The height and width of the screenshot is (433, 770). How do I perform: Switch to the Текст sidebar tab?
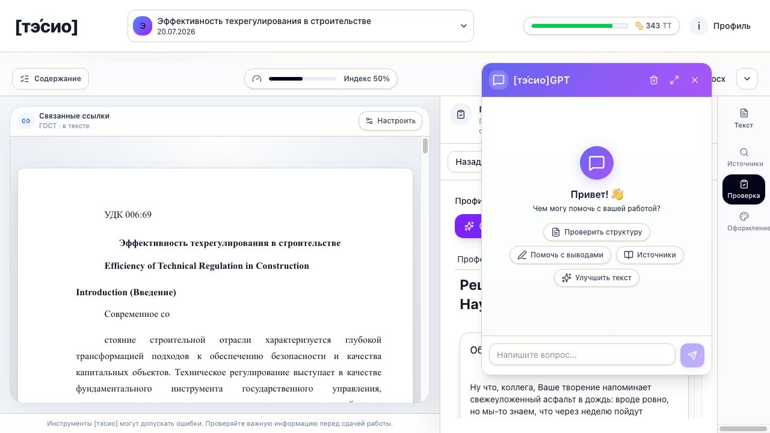(744, 118)
